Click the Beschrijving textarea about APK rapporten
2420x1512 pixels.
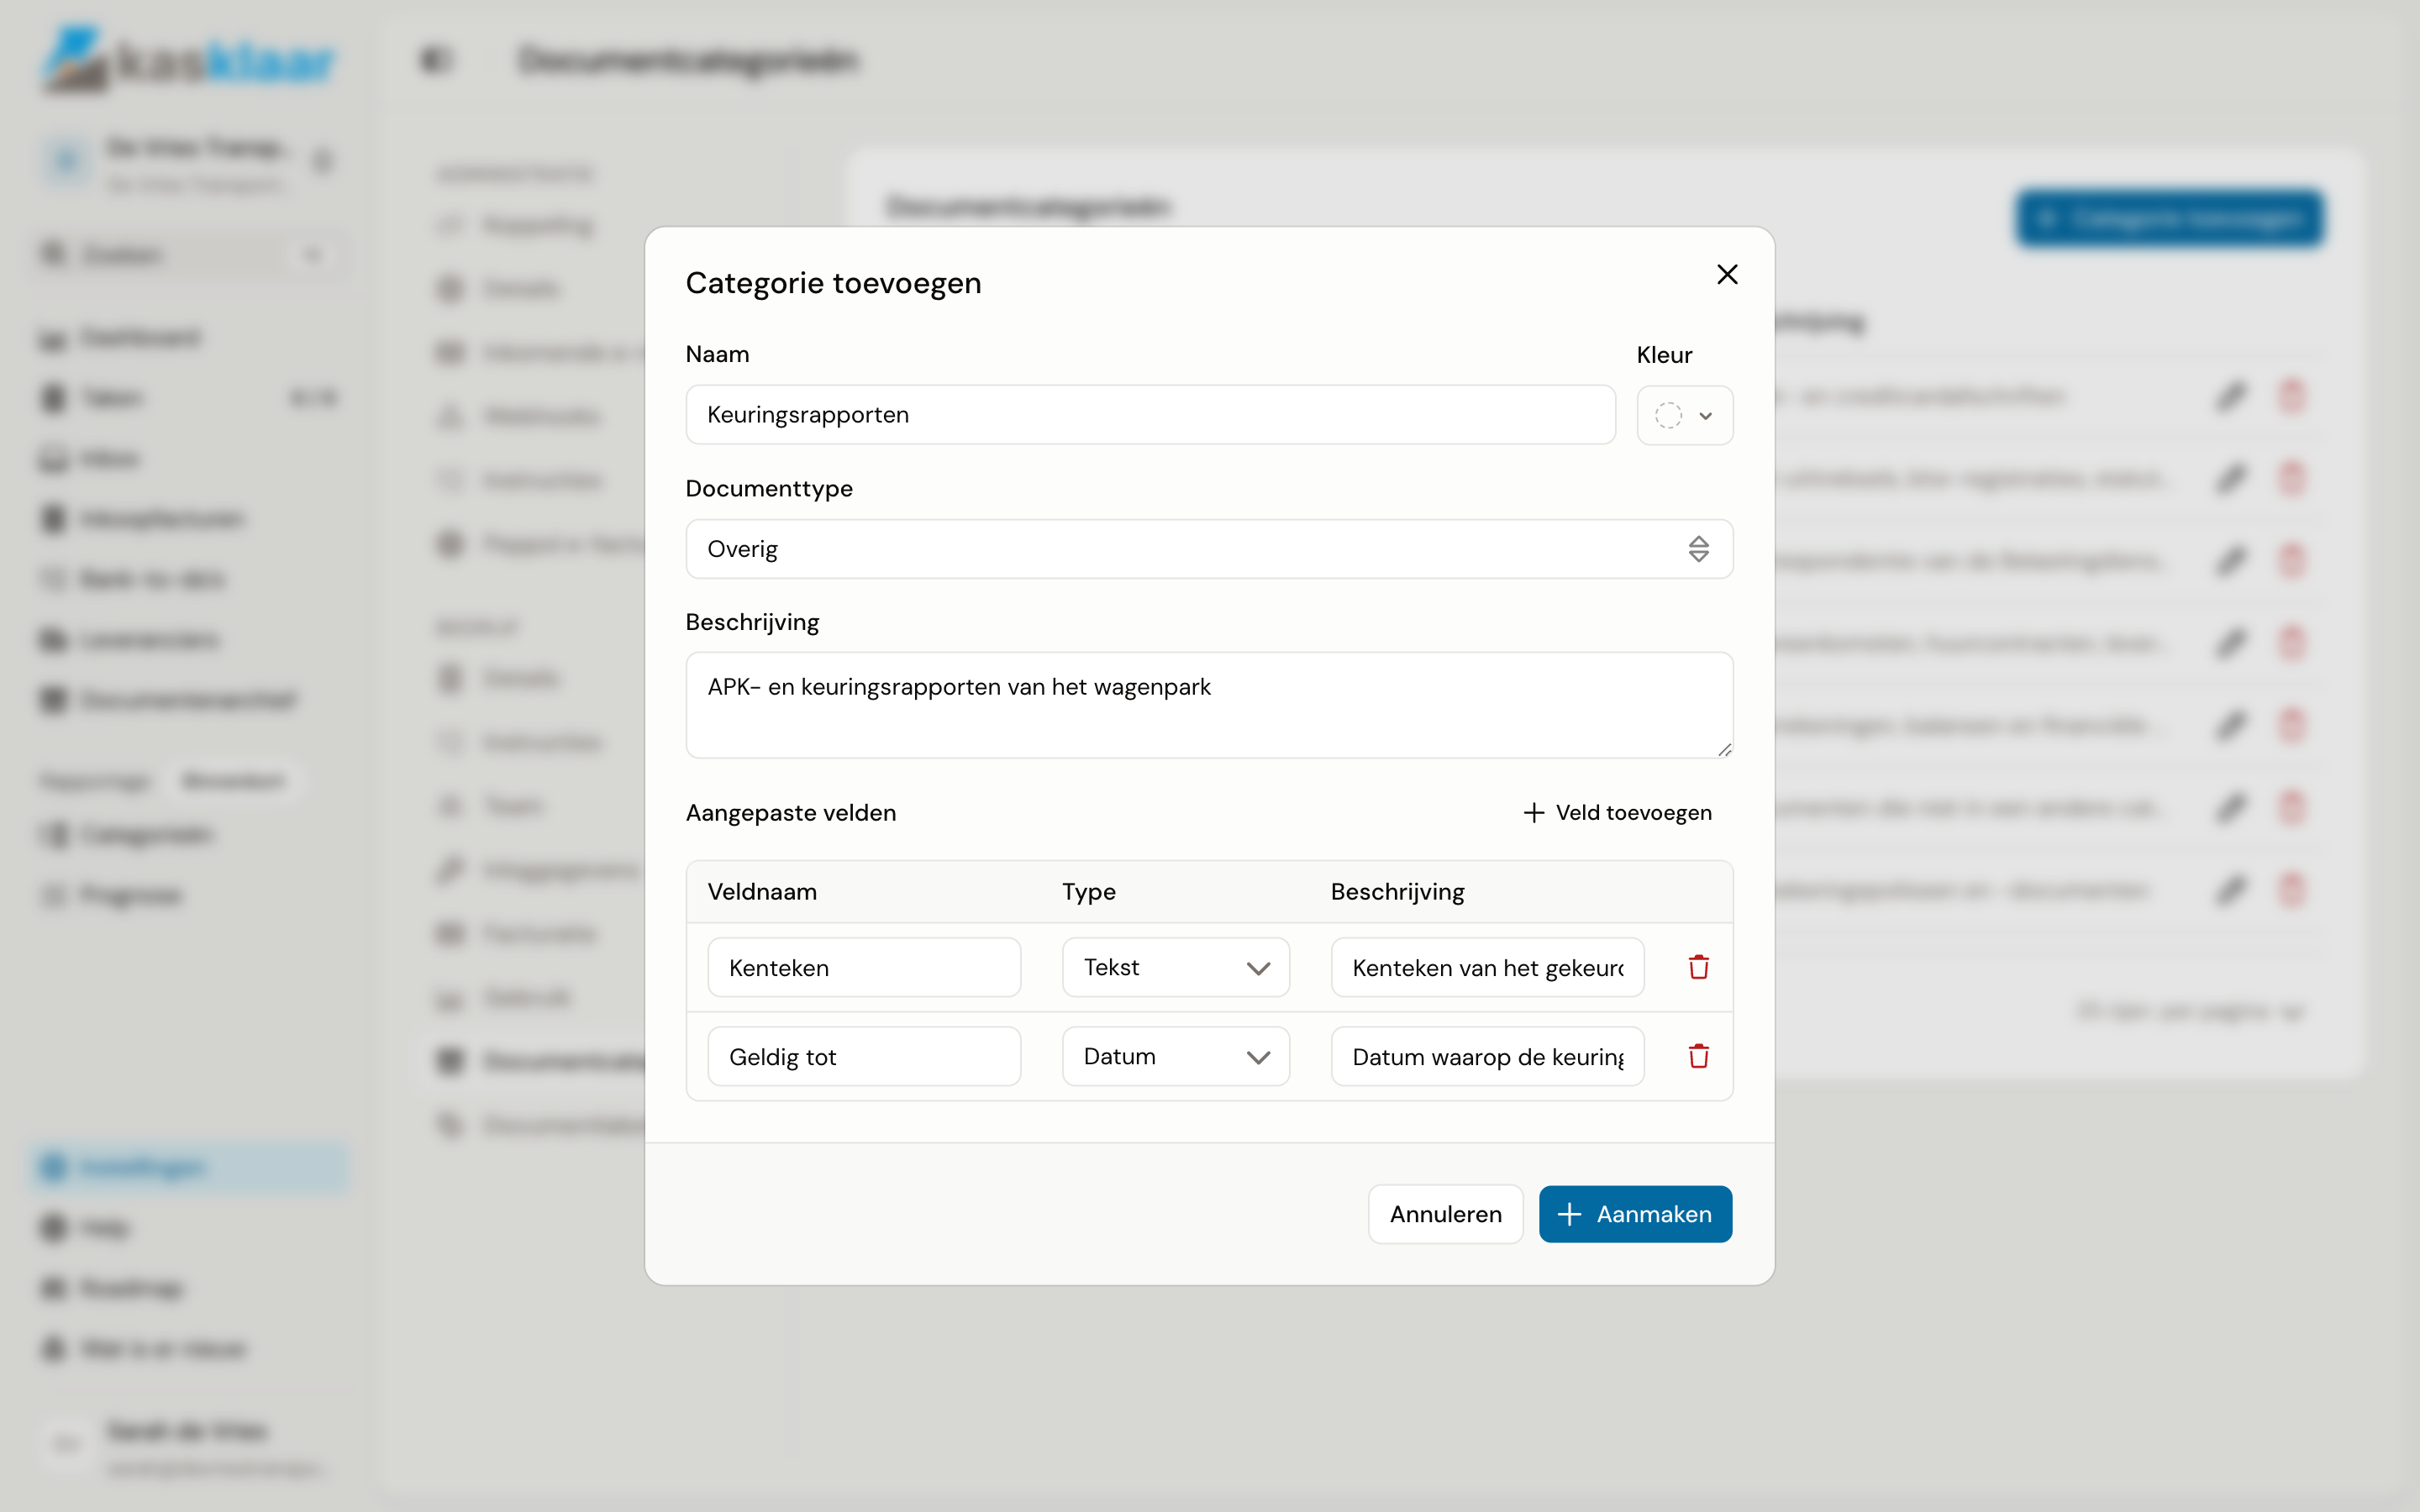point(1209,705)
